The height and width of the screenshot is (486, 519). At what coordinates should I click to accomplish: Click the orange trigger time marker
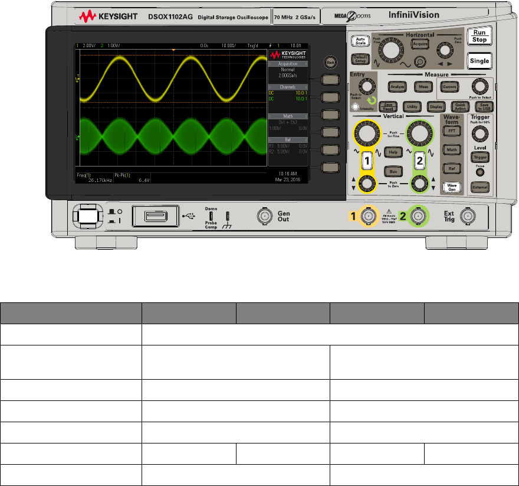[173, 50]
